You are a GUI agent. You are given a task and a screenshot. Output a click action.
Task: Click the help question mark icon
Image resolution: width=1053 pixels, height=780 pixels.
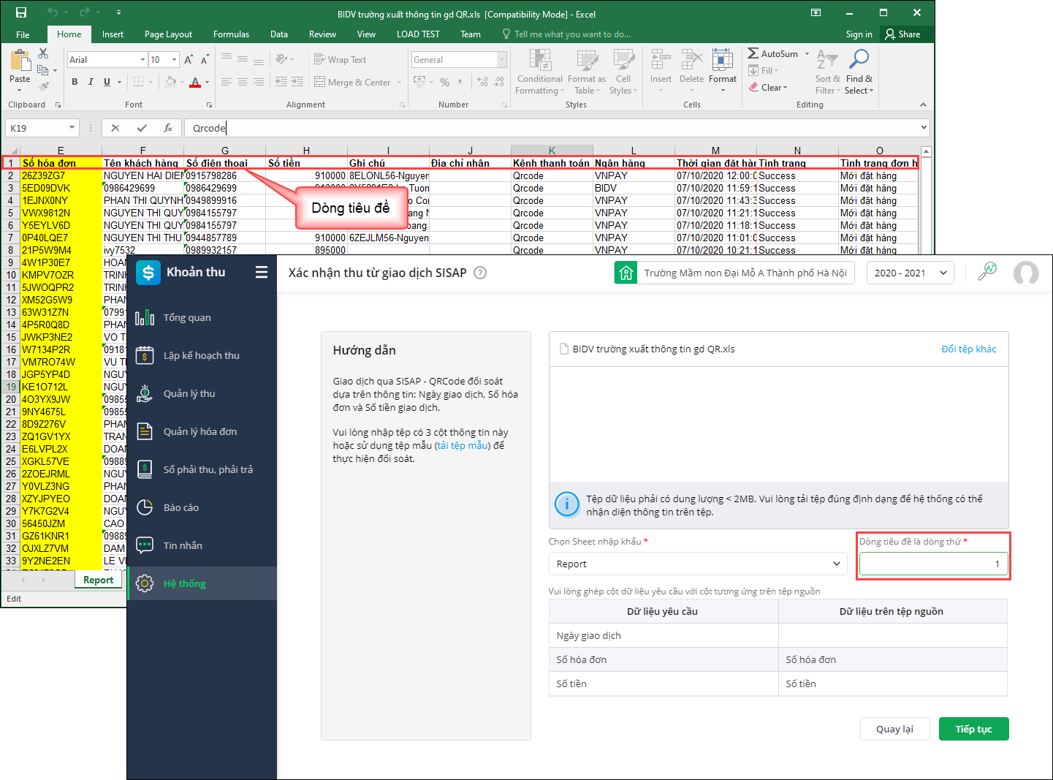click(x=480, y=273)
